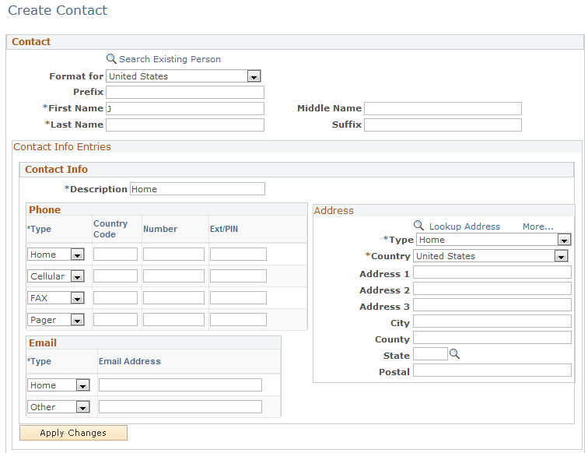Click the Apply Changes button
588x453 pixels.
tap(73, 433)
